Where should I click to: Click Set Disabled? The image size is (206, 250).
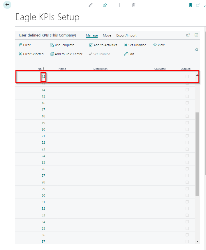pos(135,45)
